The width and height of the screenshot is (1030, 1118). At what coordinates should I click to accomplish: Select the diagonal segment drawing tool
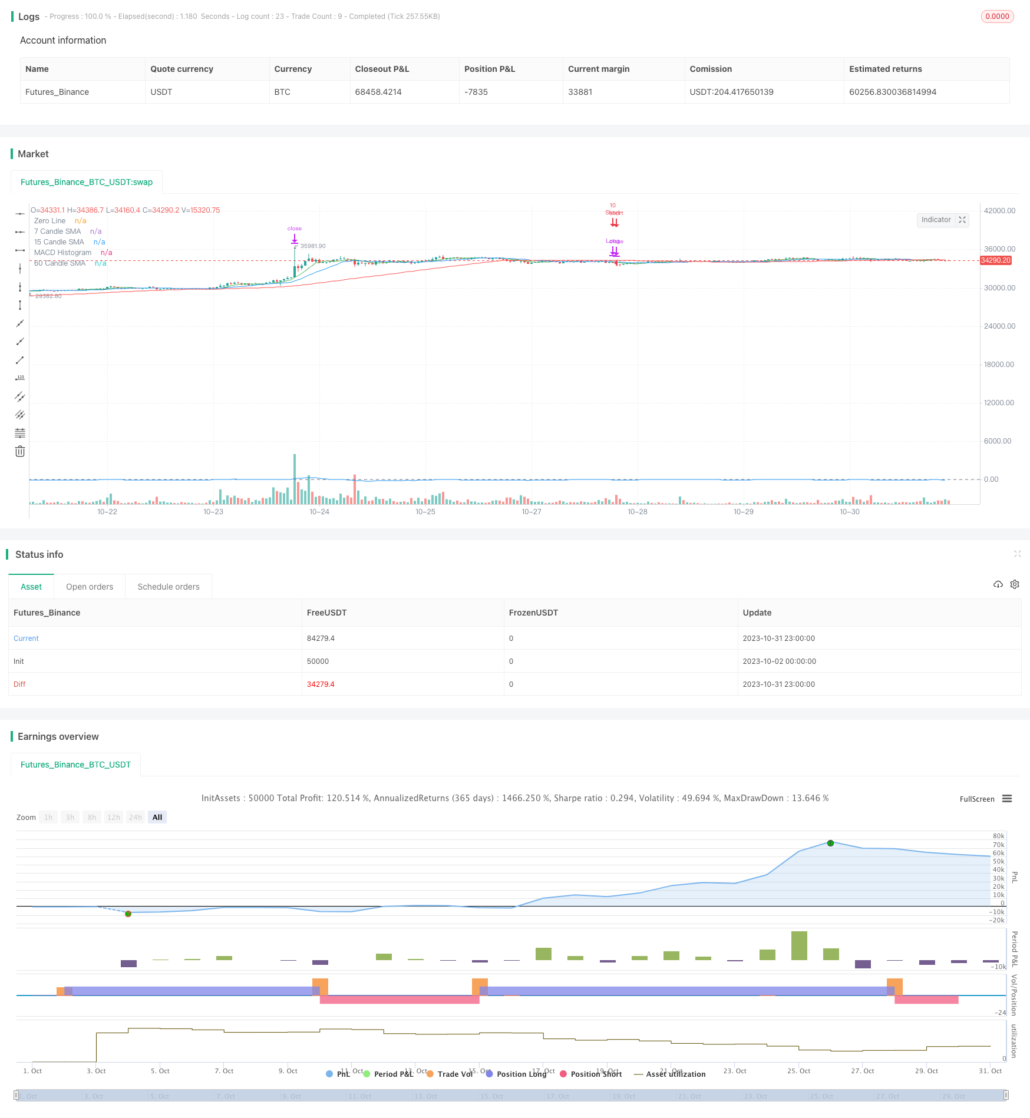pos(20,359)
